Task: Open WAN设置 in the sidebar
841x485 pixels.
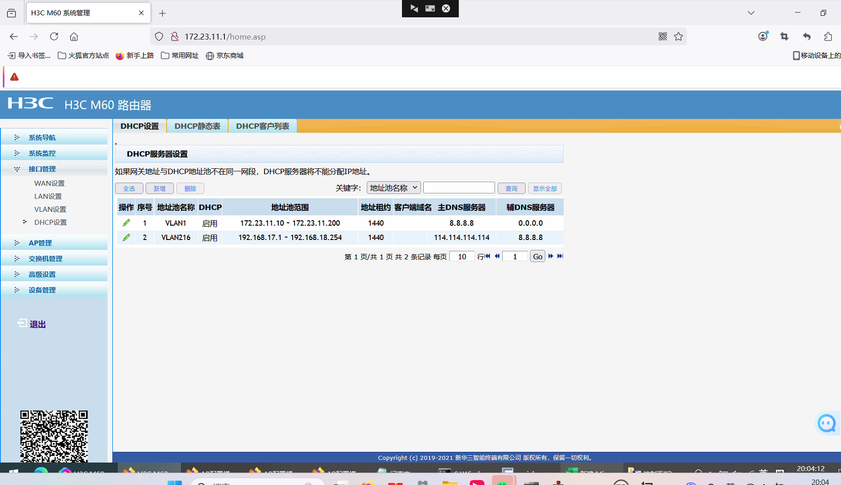Action: coord(49,183)
